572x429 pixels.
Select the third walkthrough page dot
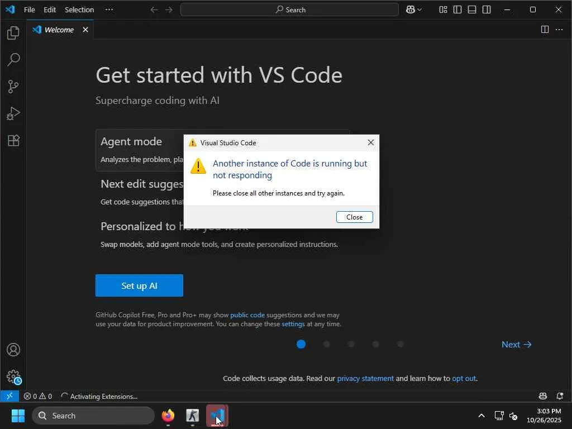tap(351, 344)
